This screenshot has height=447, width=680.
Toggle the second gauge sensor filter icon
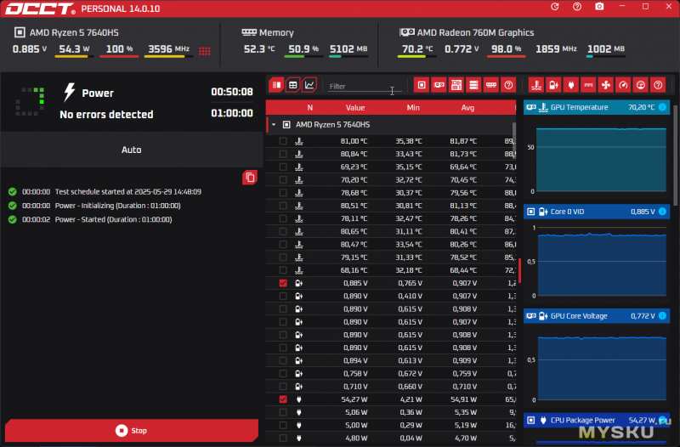tap(641, 85)
